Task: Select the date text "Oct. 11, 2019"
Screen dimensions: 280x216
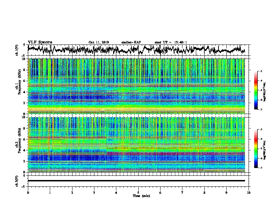Action: [99, 42]
